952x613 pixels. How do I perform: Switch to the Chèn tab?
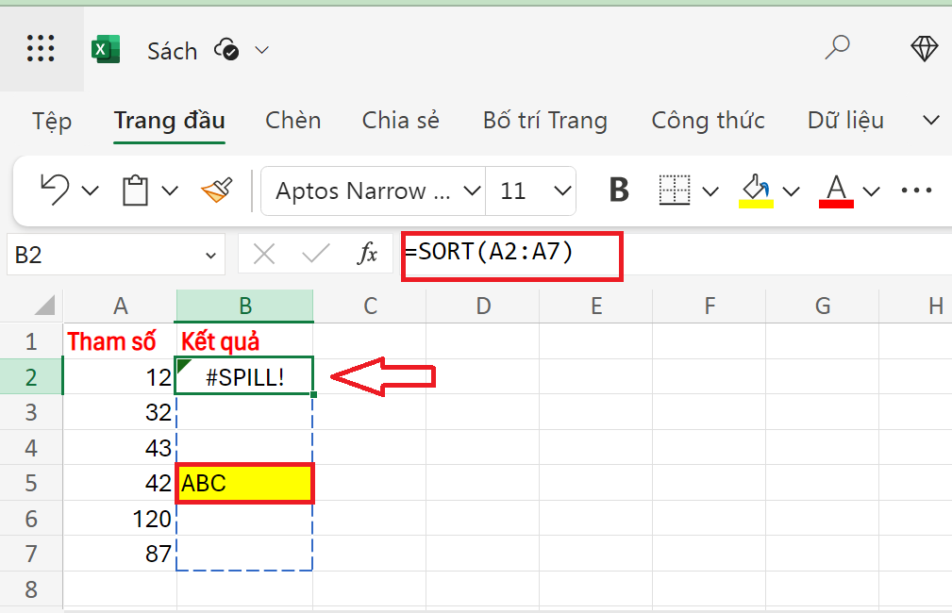point(293,120)
